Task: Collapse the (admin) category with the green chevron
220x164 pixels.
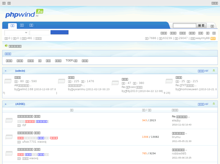Action: click(214, 70)
